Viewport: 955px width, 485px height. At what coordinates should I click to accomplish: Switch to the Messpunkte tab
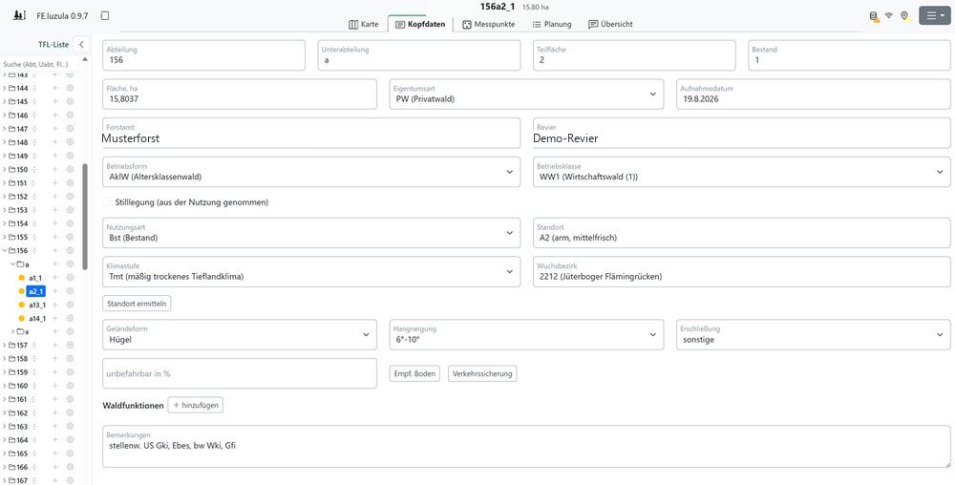tap(488, 24)
